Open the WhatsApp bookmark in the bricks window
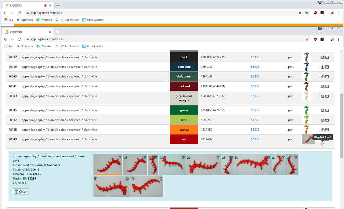 click(x=44, y=46)
